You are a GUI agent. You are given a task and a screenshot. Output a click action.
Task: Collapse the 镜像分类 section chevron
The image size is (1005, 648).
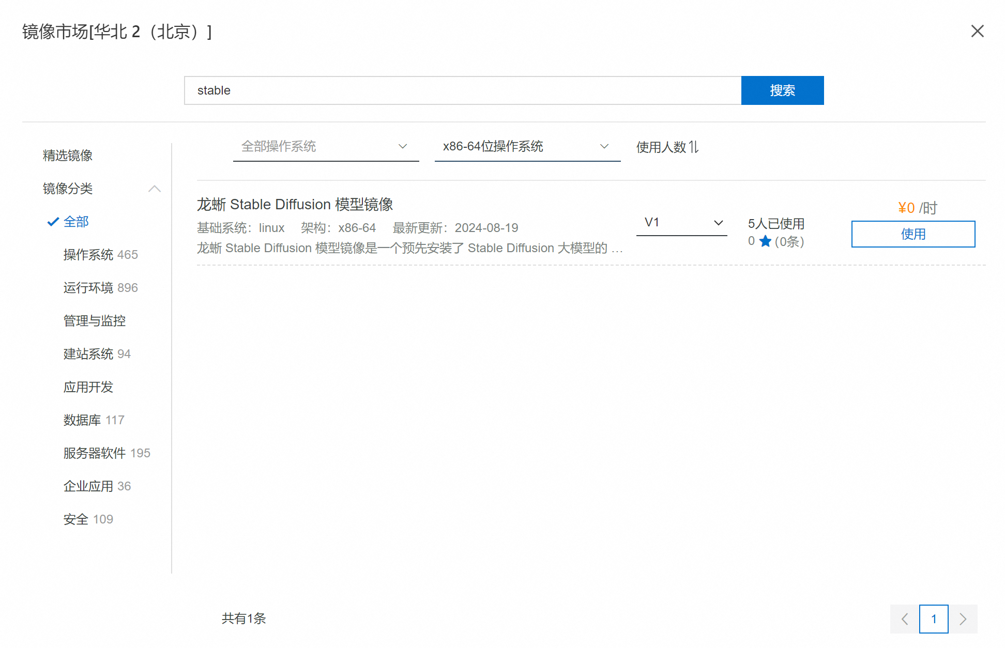[x=155, y=189]
